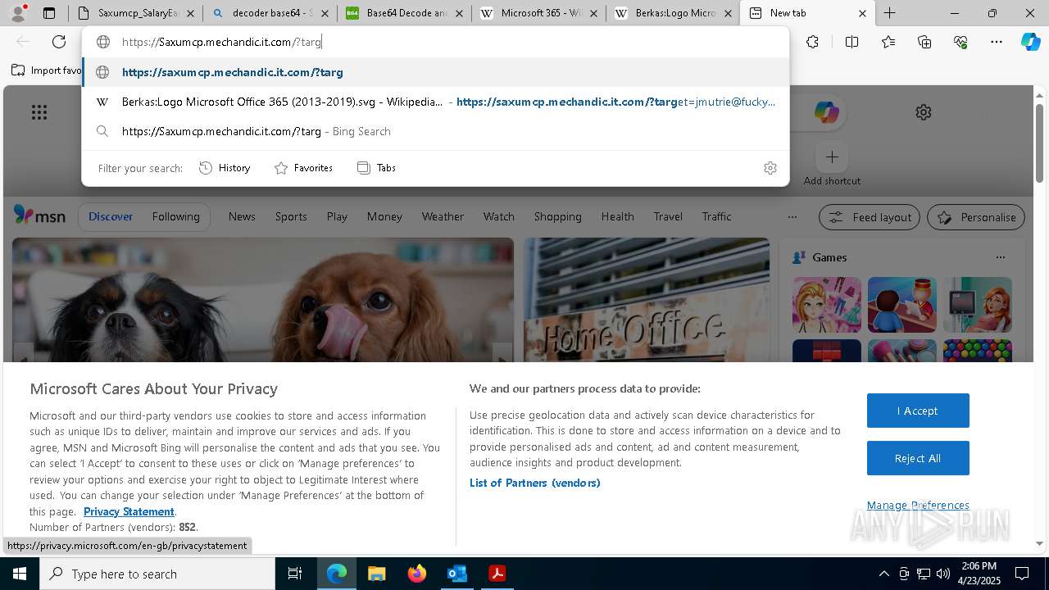
Task: Click into the address bar text
Action: tap(221, 42)
